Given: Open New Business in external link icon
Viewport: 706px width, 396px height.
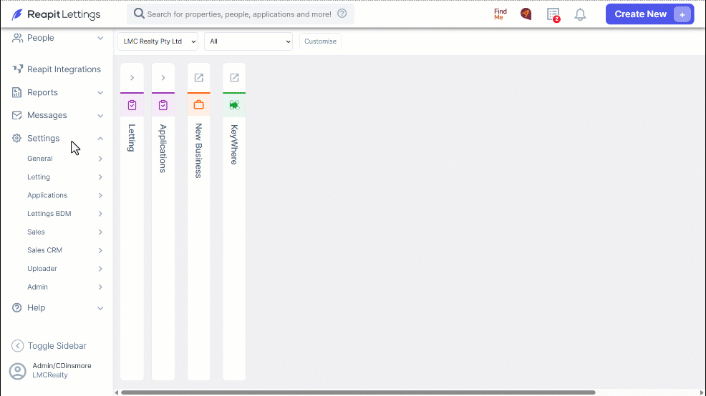Looking at the screenshot, I should [x=198, y=78].
